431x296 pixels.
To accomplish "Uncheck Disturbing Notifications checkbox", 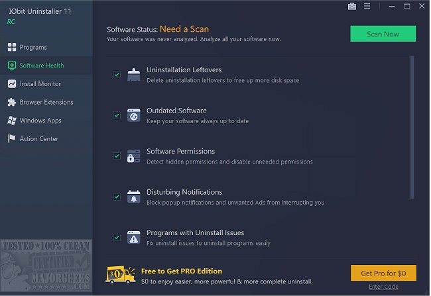I will (x=117, y=197).
